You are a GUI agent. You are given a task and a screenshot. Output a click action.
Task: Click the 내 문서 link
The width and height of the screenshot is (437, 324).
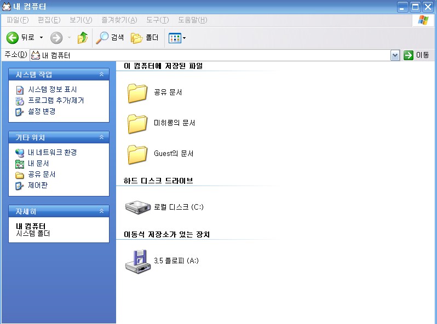[x=38, y=164]
